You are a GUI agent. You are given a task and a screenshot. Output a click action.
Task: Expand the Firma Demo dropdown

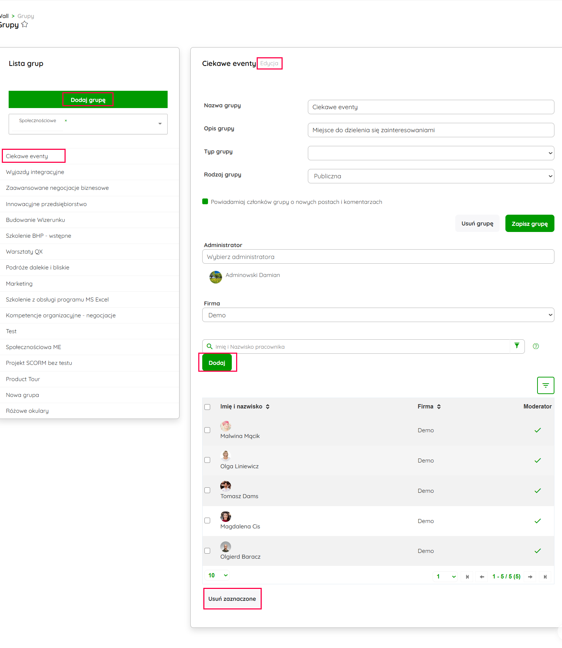tap(378, 315)
